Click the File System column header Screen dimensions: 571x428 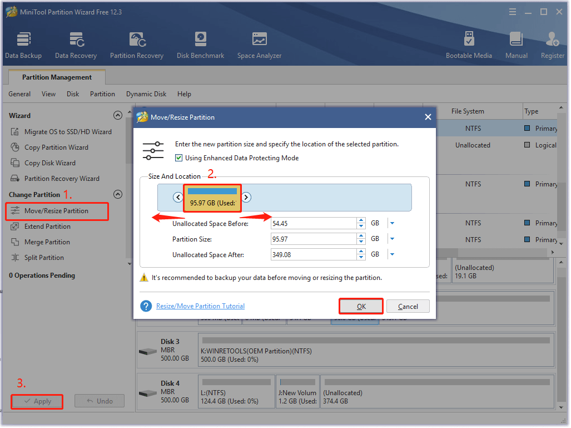point(468,111)
